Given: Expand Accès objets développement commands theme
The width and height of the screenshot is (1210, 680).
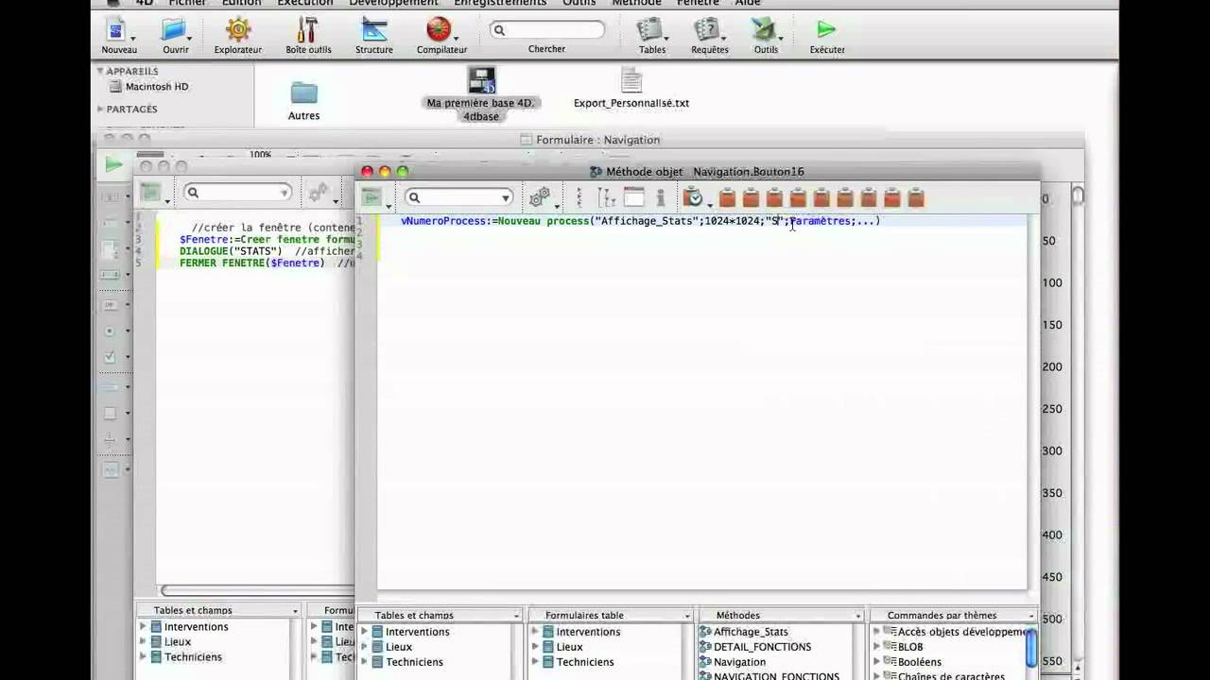Looking at the screenshot, I should click(x=876, y=632).
